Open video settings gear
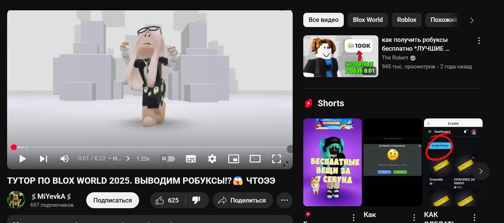Viewport: 504px width, 223px height. tap(212, 159)
